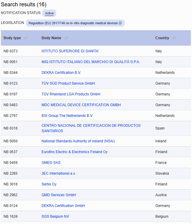The height and width of the screenshot is (224, 192).
Task: Select the NB 3018 cell
Action: pos(10,184)
